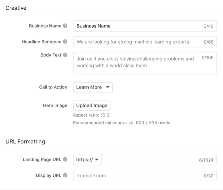Click the Aspect ratio 16:9 hint text

click(x=91, y=115)
